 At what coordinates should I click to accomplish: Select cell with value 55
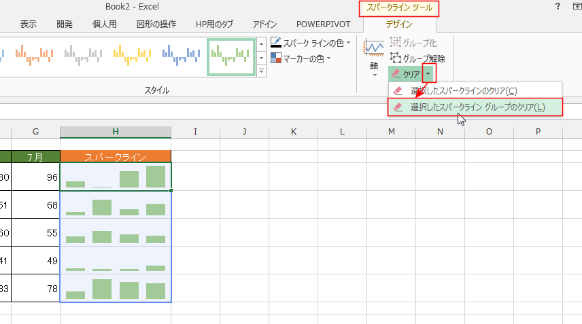(x=35, y=232)
